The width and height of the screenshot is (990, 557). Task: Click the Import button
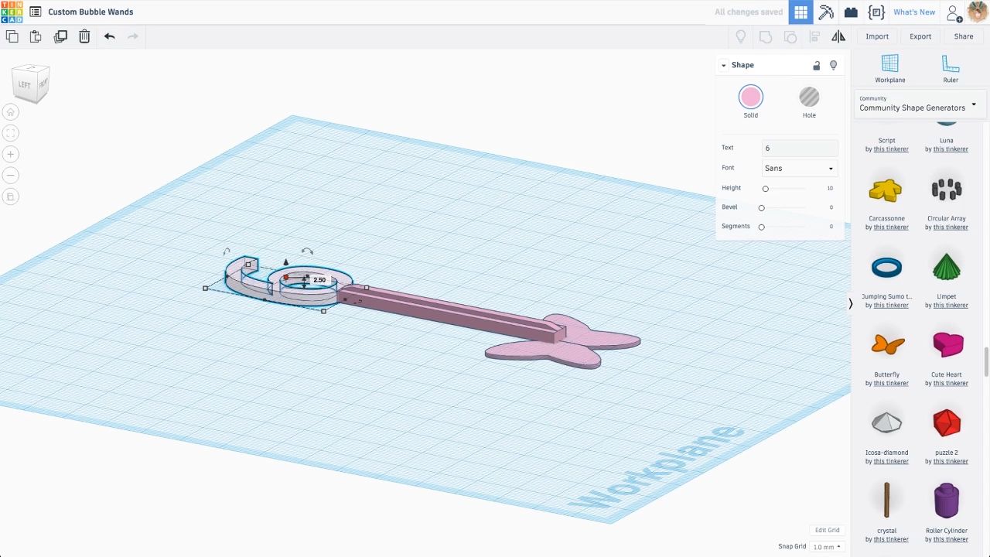[x=877, y=36]
